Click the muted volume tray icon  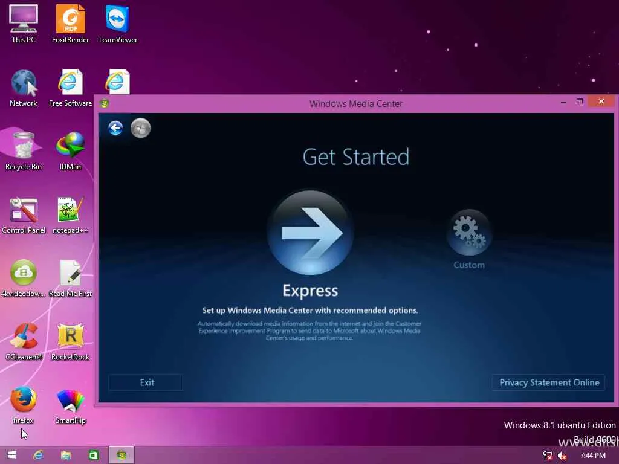pos(562,456)
